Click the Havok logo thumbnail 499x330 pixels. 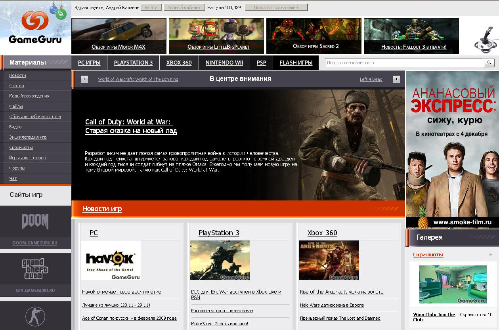111,260
